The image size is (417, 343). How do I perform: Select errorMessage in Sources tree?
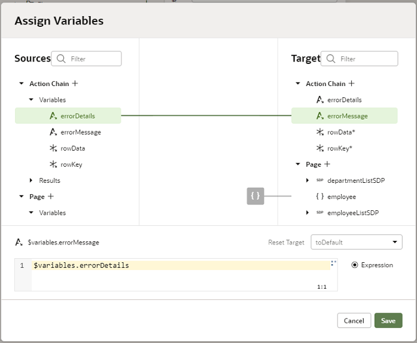pyautogui.click(x=81, y=132)
